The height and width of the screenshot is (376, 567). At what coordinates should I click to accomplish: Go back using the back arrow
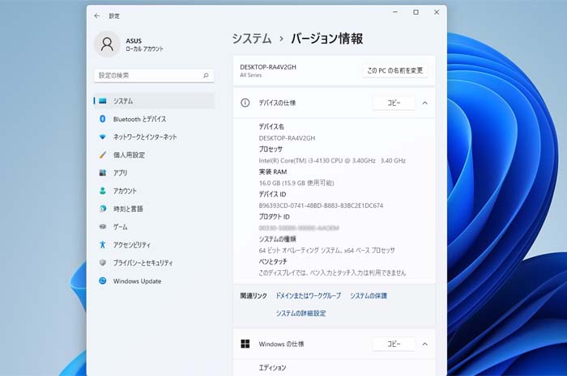[x=97, y=16]
